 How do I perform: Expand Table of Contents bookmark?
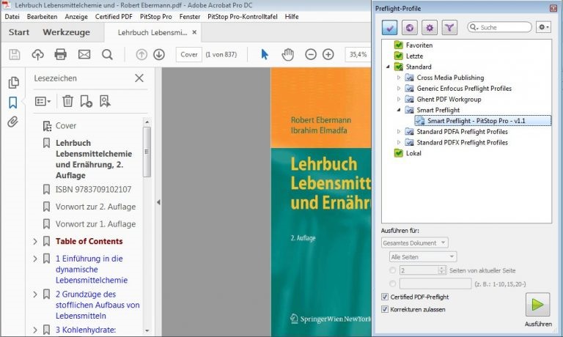pyautogui.click(x=35, y=242)
